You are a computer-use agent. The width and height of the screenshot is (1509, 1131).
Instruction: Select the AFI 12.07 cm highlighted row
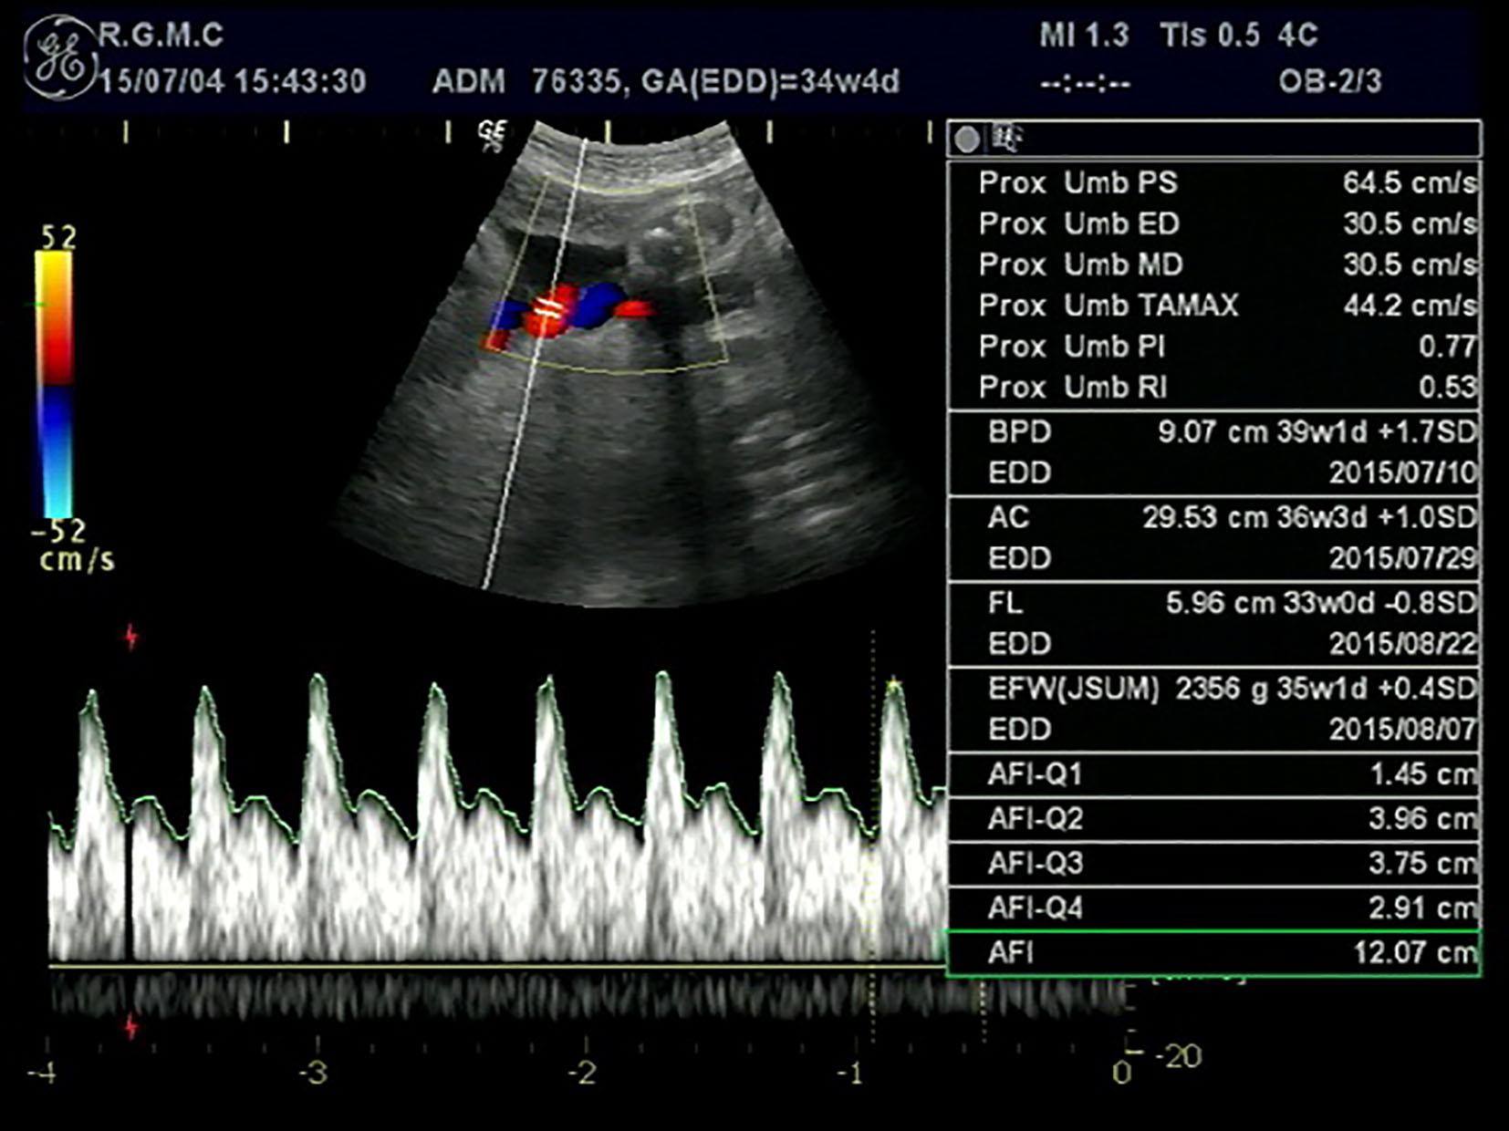pos(1214,953)
